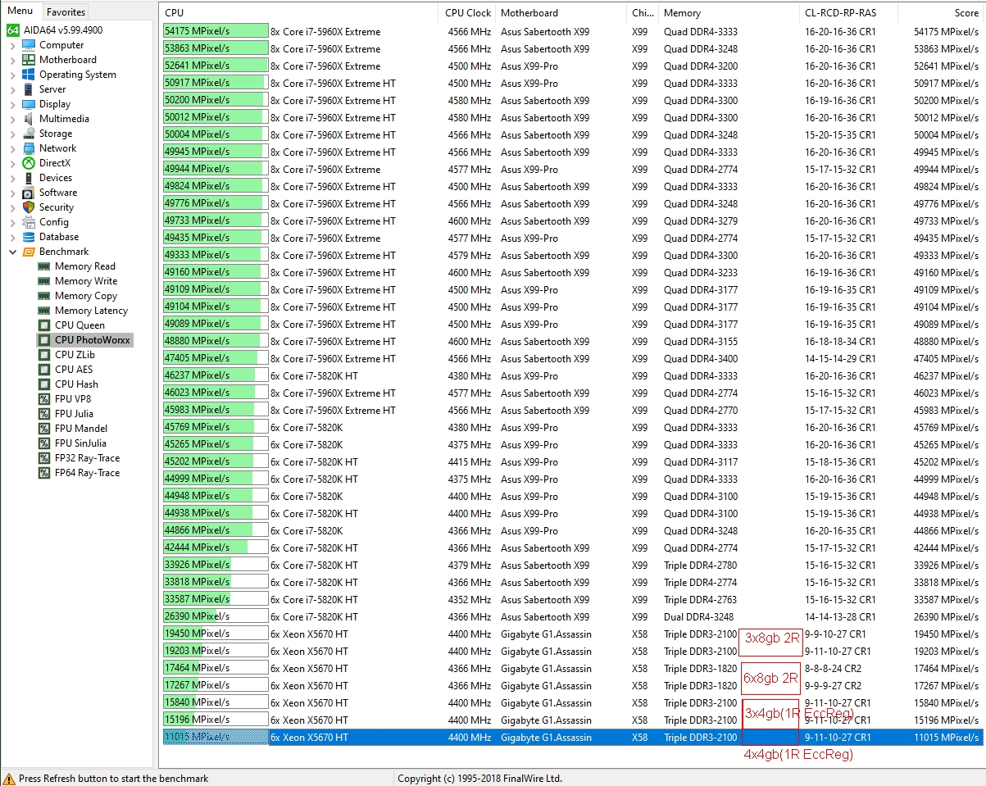Image resolution: width=986 pixels, height=786 pixels.
Task: Open the CPU AES benchmark
Action: point(74,370)
